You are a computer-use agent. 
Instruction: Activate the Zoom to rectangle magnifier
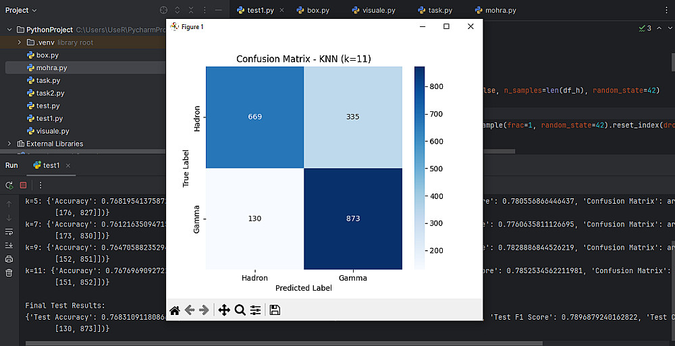(x=240, y=310)
